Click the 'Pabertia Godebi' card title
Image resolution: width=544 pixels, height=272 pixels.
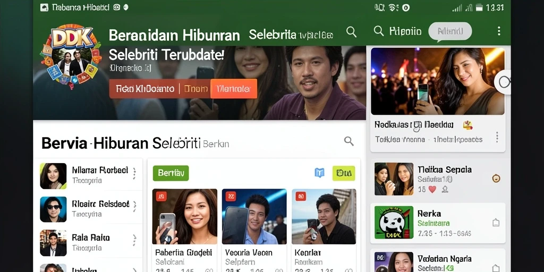point(183,252)
